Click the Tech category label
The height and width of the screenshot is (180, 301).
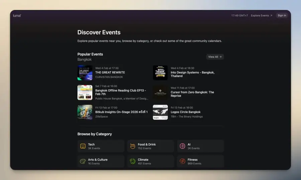[91, 144]
